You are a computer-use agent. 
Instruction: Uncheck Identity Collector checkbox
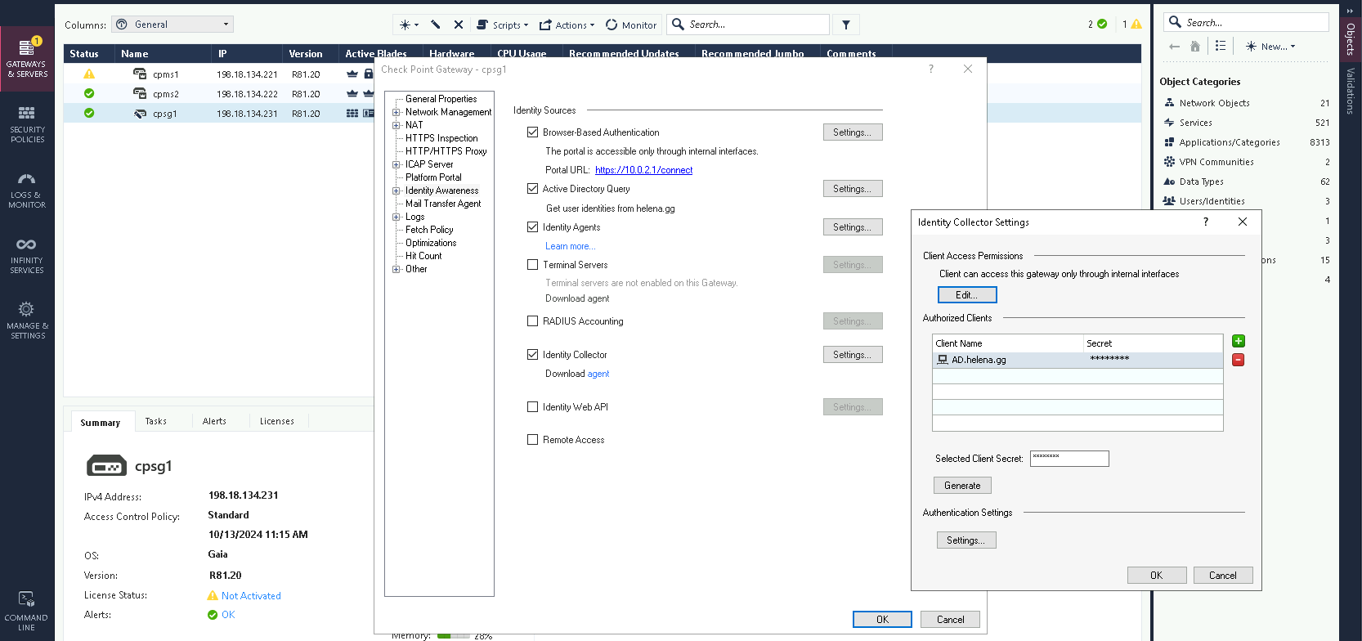coord(533,355)
